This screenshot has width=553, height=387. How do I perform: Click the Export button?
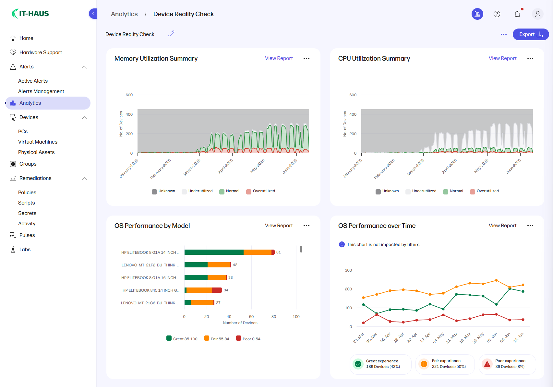(x=531, y=34)
